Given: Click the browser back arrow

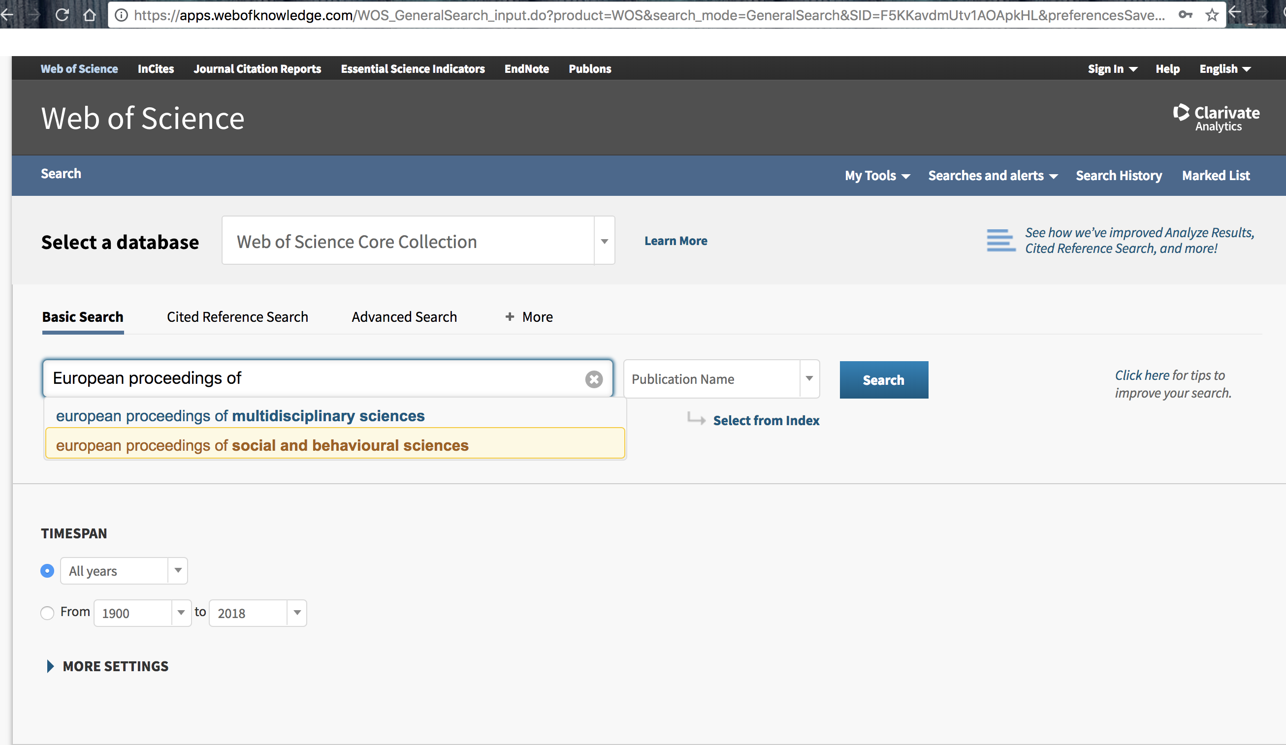Looking at the screenshot, I should coord(7,15).
